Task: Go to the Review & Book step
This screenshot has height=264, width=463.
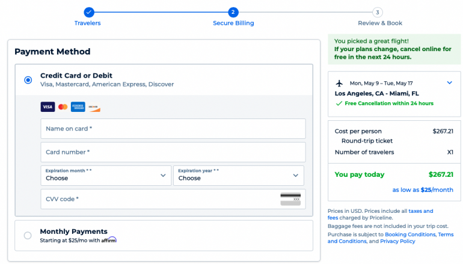Action: click(x=377, y=12)
